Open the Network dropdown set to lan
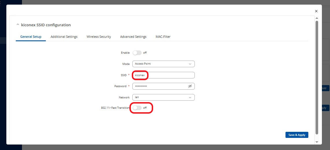The height and width of the screenshot is (150, 330). coord(163,97)
